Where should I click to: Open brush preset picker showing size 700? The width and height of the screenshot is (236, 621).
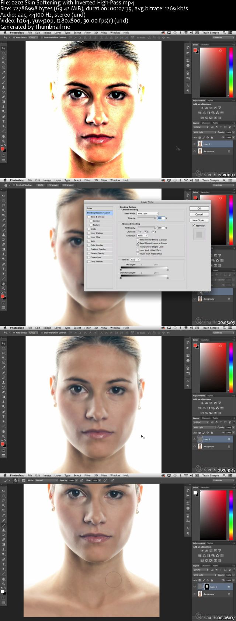[x=15, y=480]
